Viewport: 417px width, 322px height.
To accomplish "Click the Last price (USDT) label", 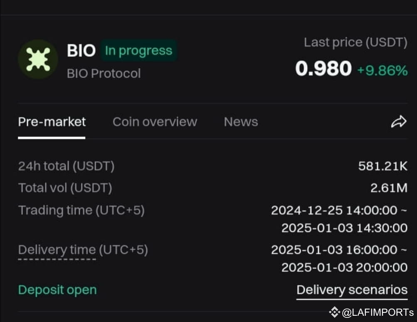I will pyautogui.click(x=356, y=42).
